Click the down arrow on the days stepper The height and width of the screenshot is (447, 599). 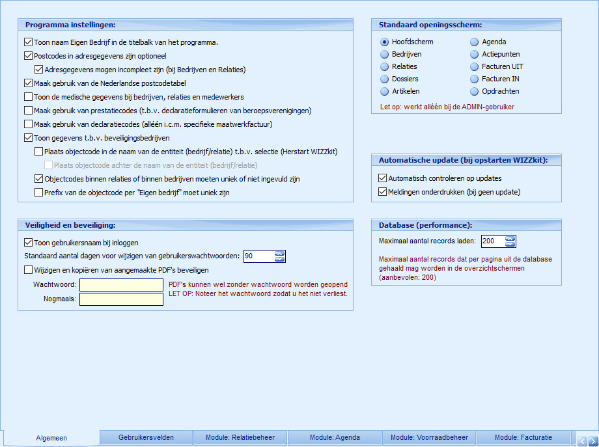(x=279, y=259)
